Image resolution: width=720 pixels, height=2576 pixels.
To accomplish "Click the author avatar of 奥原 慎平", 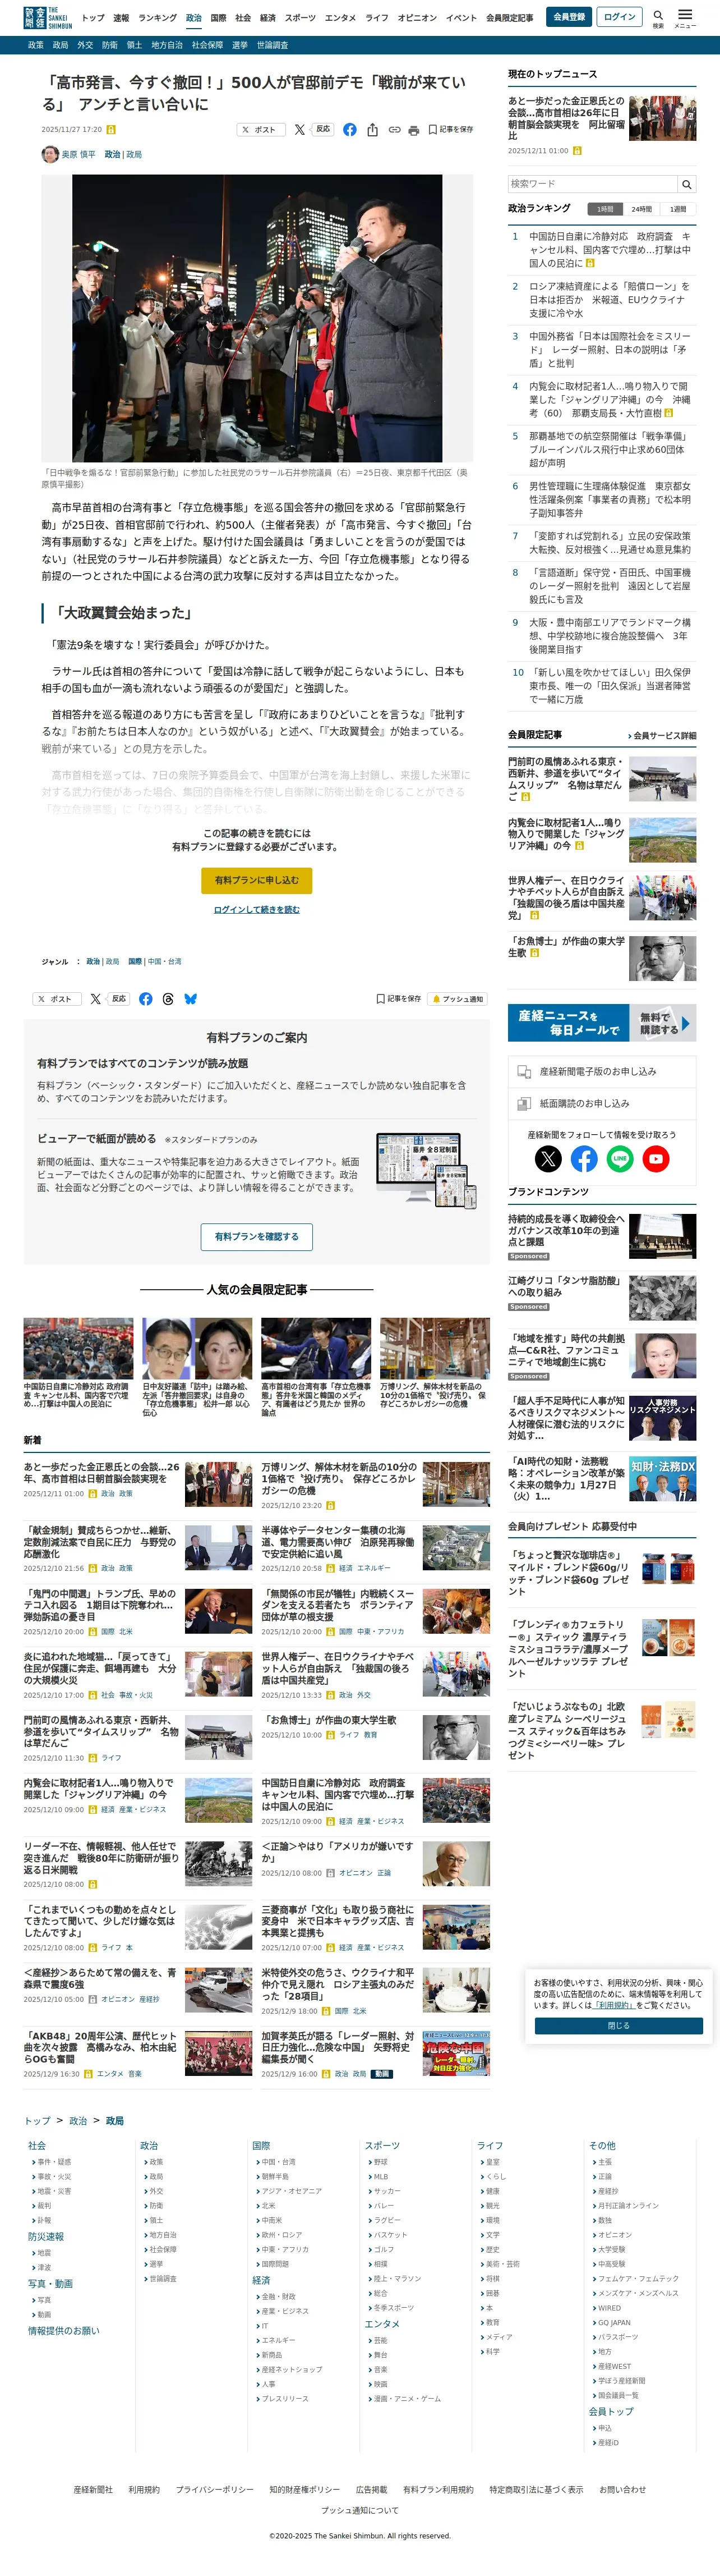I will [x=50, y=154].
